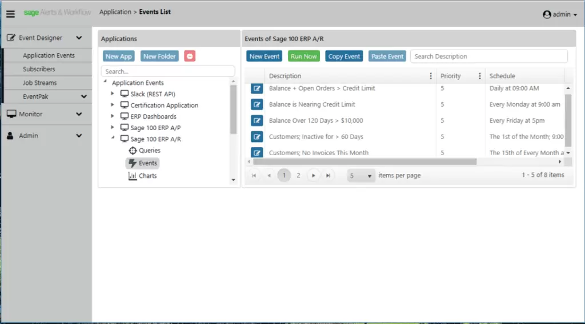
Task: Open the items per page dropdown
Action: (360, 176)
